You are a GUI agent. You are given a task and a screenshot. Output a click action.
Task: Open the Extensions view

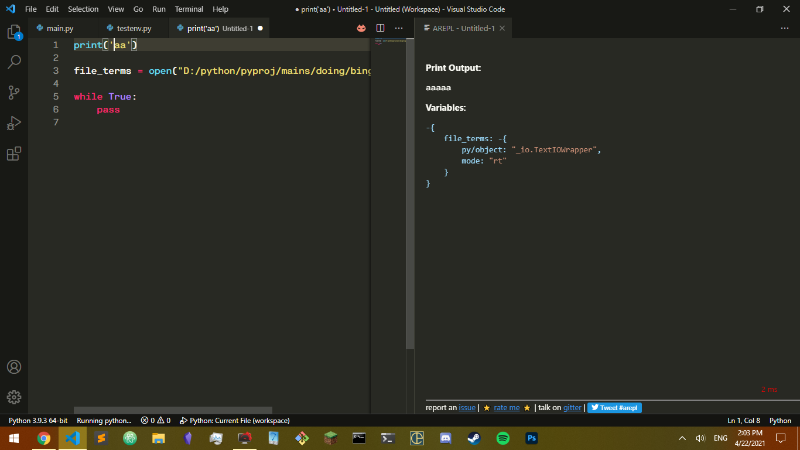coord(15,154)
